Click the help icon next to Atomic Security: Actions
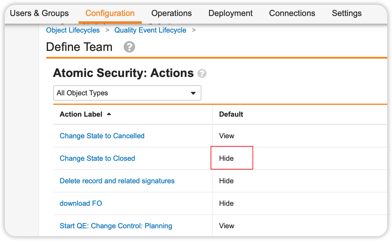 202,73
